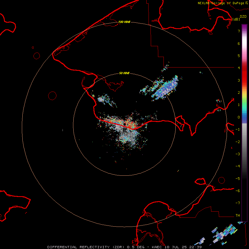Viewport: 249px width, 249px height.
Task: Click the KAEC 10 JUL 25 22:39 timestamp
Action: click(177, 247)
